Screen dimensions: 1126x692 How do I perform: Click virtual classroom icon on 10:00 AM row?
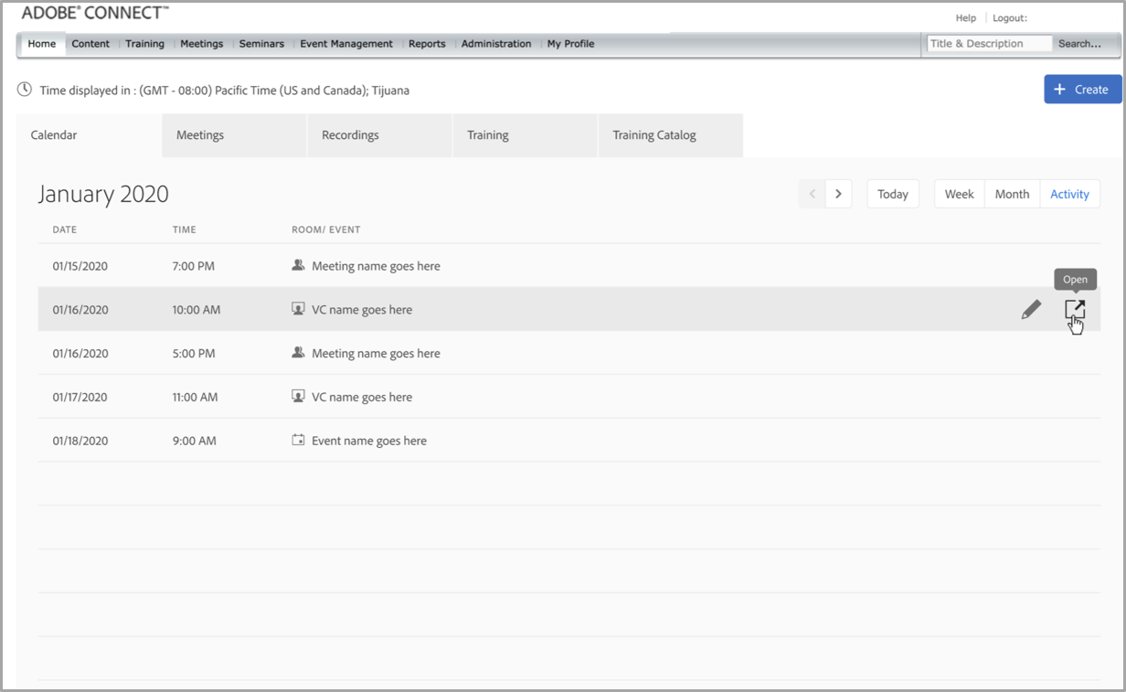pyautogui.click(x=298, y=309)
